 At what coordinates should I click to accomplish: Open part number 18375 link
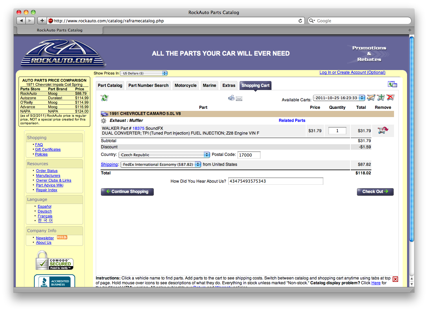point(139,128)
